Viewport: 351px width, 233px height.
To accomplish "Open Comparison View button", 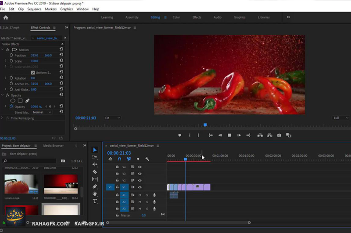I will click(289, 135).
